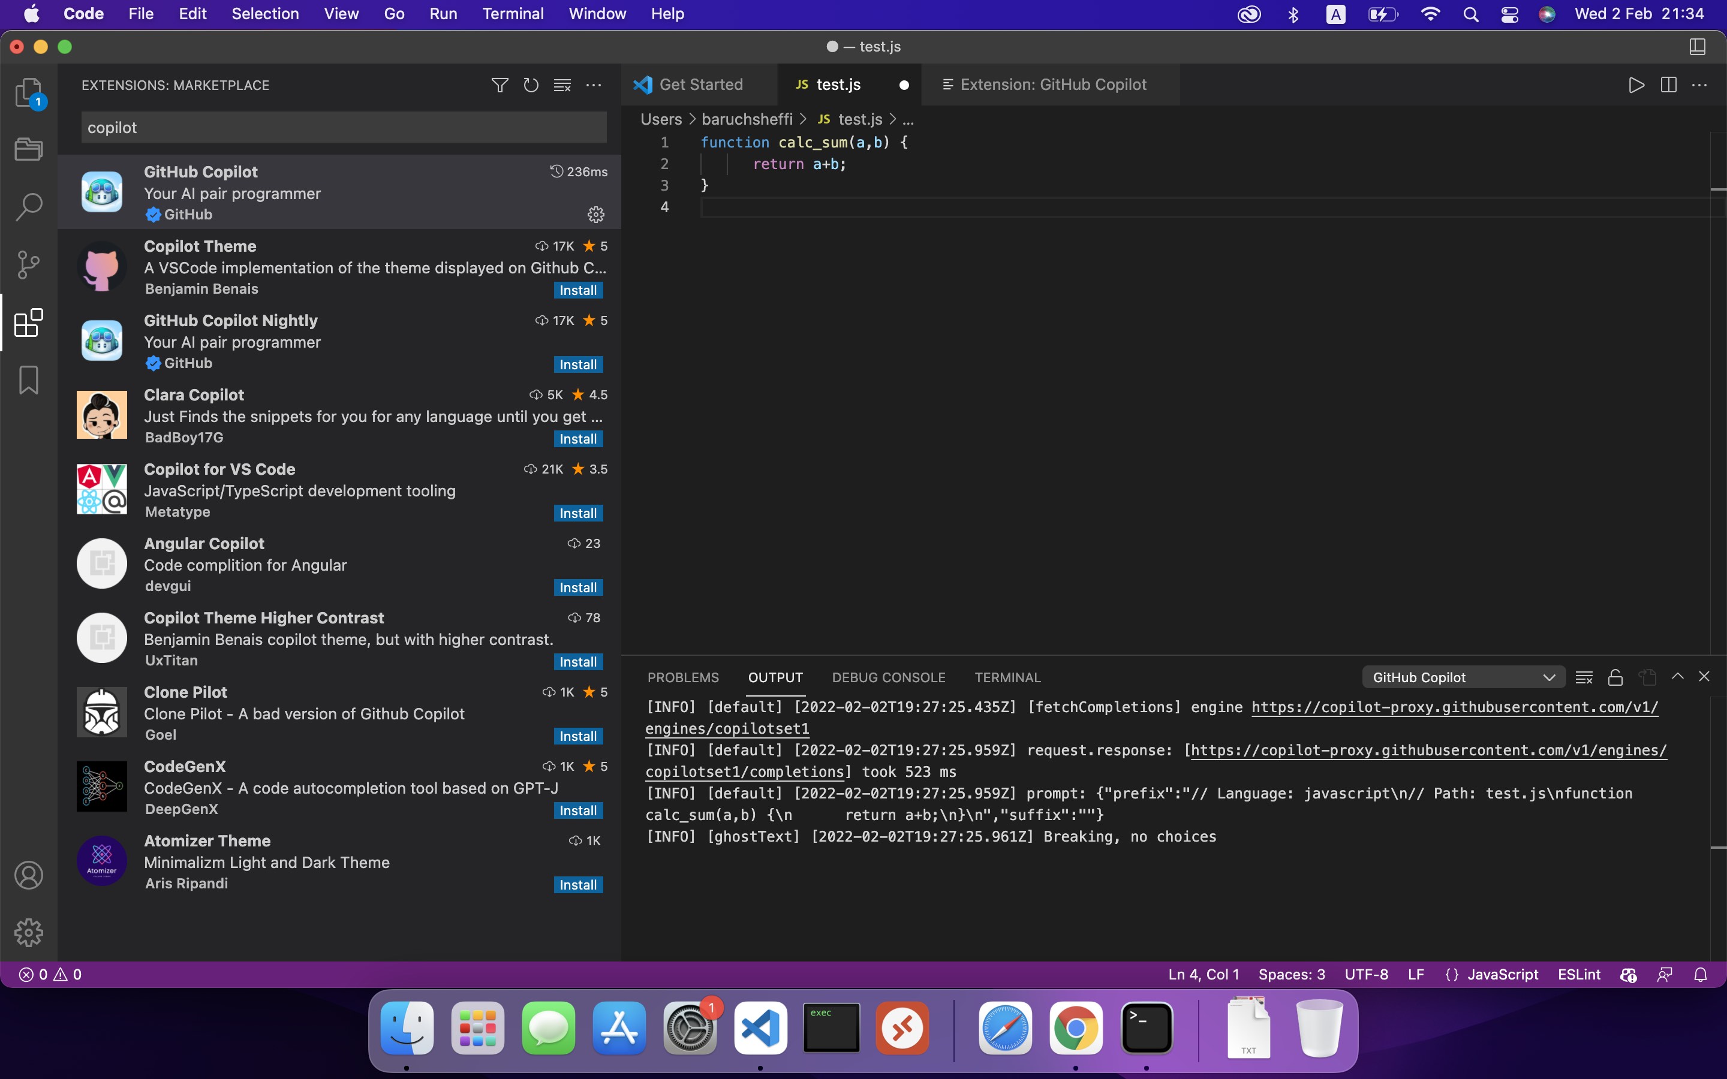Open the extensions panel more actions menu
1727x1079 pixels.
tap(594, 85)
